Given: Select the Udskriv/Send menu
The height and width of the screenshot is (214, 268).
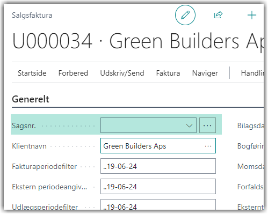Looking at the screenshot, I should pos(122,73).
